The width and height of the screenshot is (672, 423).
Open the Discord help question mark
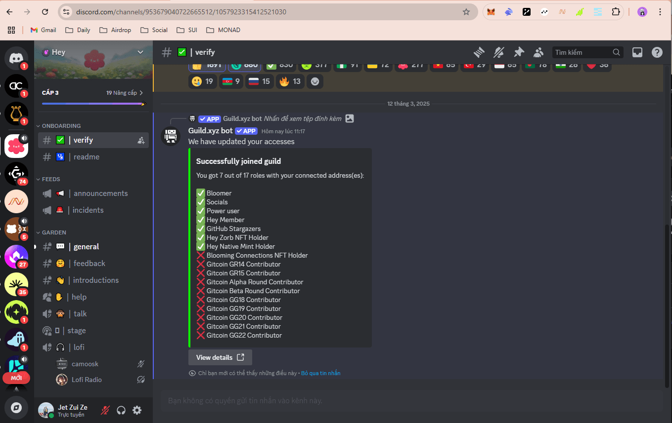pos(657,52)
